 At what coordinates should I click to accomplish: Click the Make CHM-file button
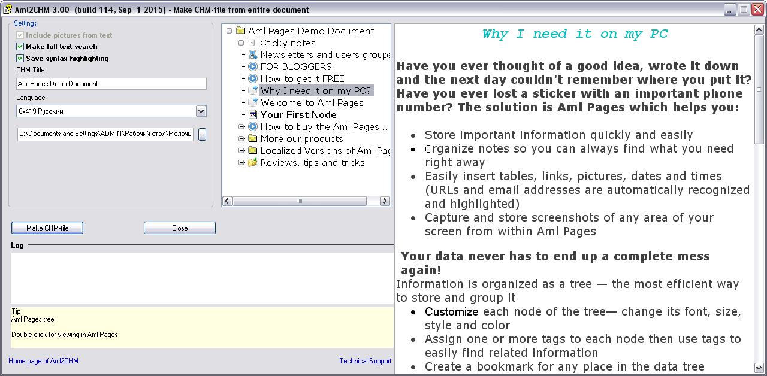click(x=47, y=228)
